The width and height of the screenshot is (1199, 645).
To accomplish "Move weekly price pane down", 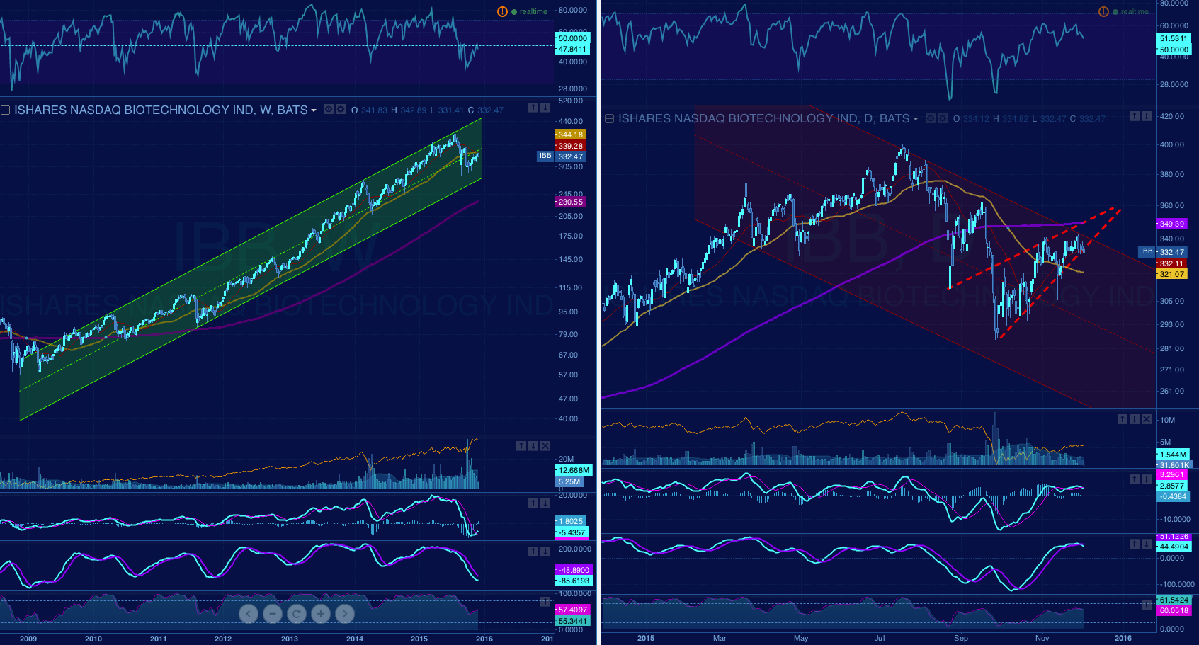I will point(545,108).
